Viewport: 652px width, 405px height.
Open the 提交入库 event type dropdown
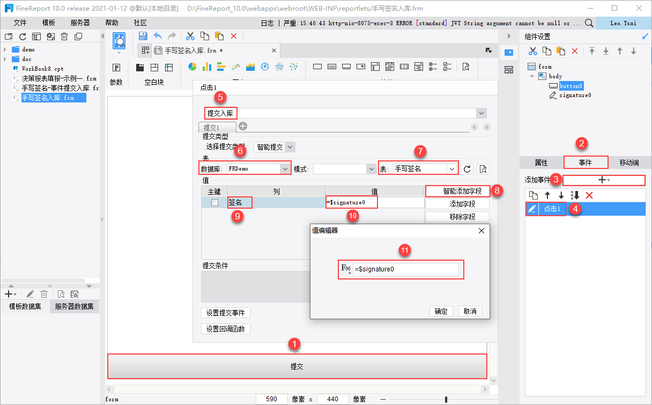pos(481,113)
